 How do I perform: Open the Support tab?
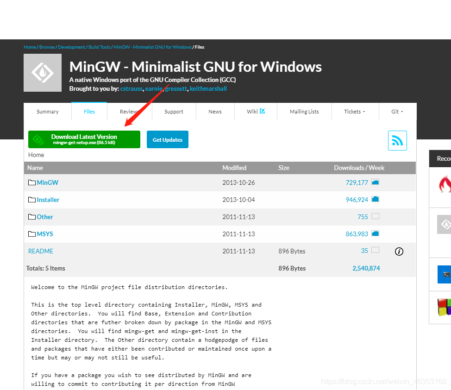pos(174,112)
